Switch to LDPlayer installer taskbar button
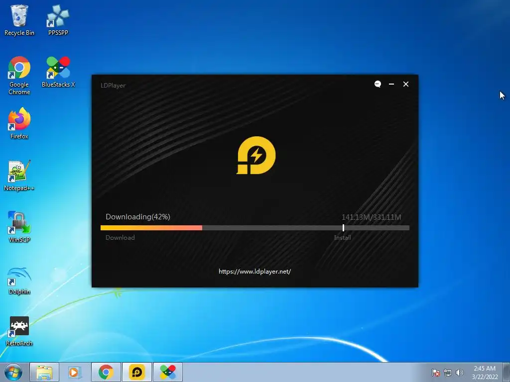The height and width of the screenshot is (382, 510). tap(137, 372)
